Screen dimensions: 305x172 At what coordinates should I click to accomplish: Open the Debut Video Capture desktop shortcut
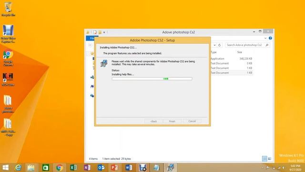(8, 33)
